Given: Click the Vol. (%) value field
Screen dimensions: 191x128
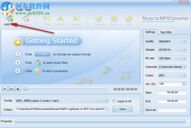Looking at the screenshot, I should 170,84.
